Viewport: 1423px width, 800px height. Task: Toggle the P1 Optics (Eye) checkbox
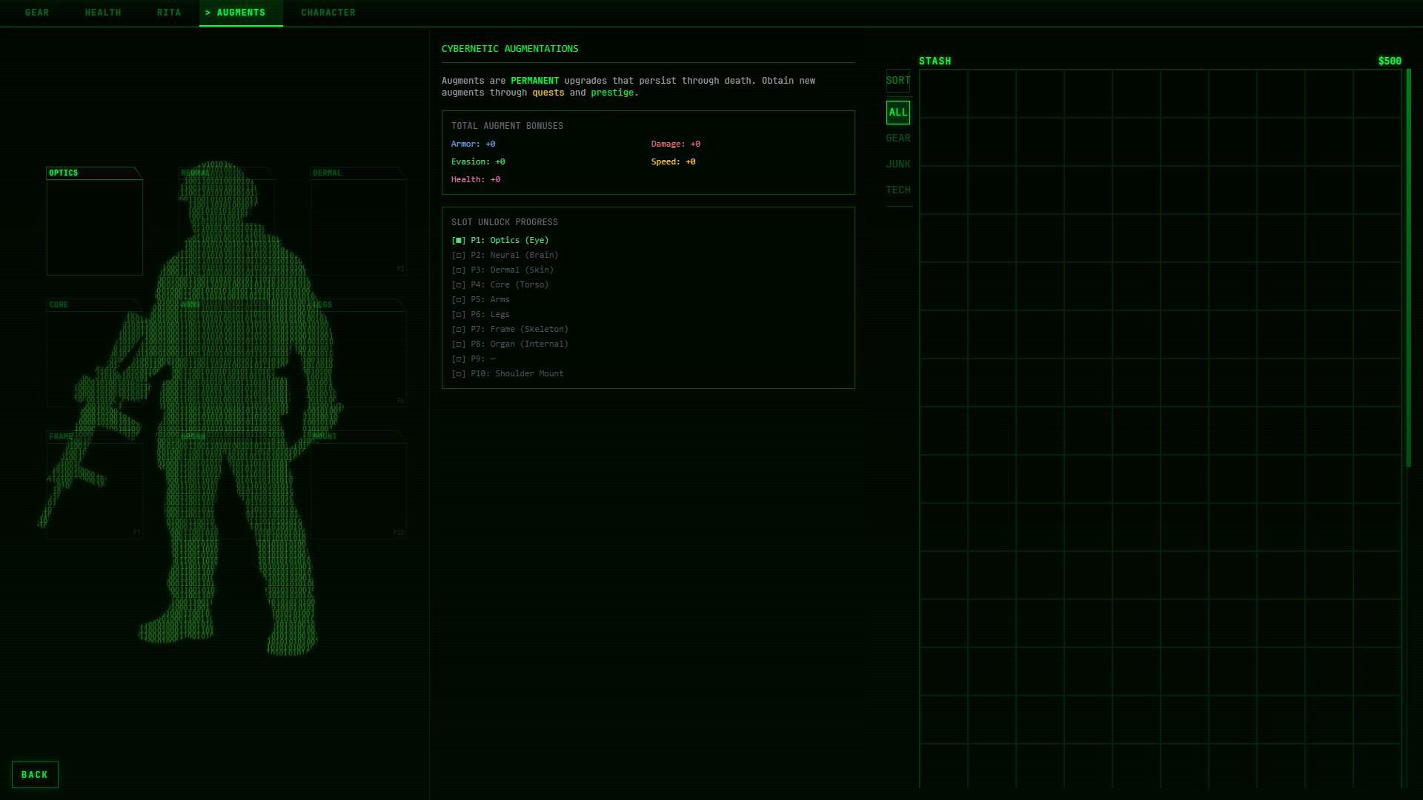tap(457, 239)
